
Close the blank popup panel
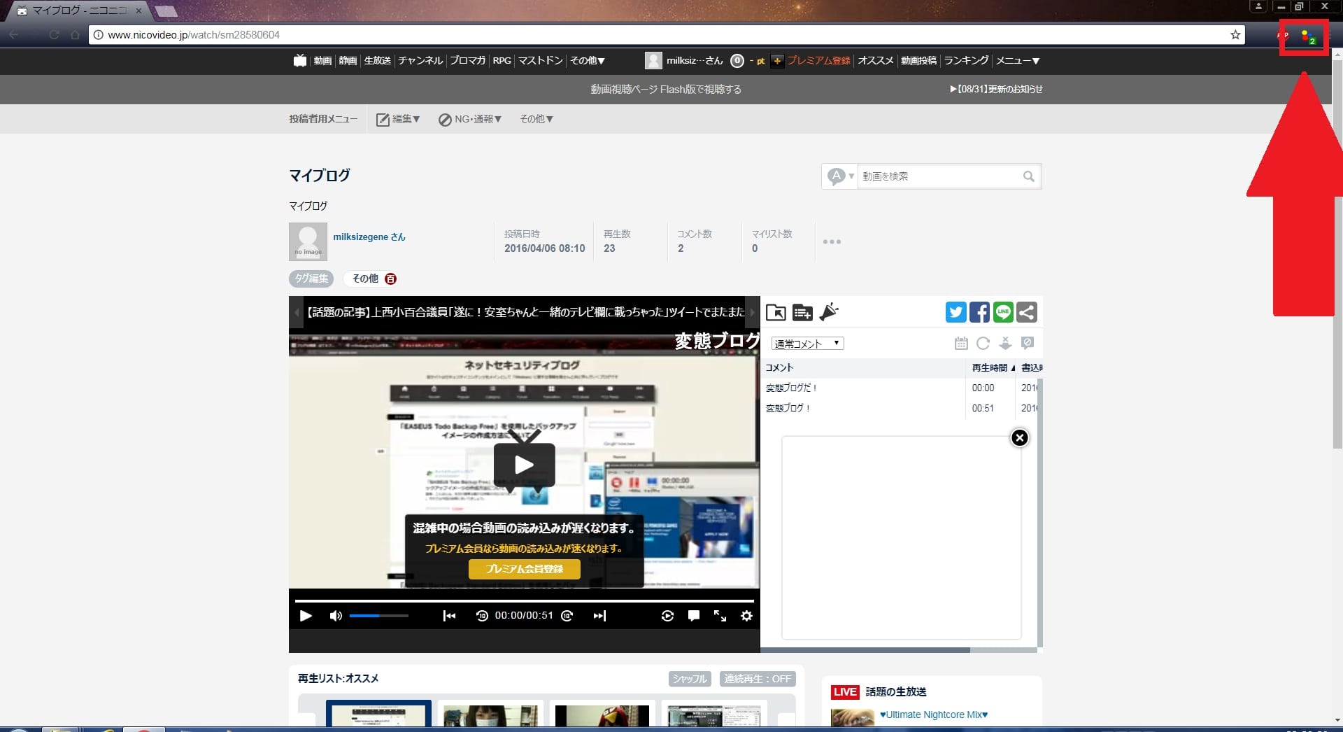point(1020,438)
